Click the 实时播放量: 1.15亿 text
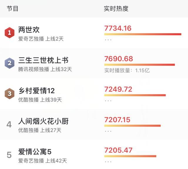The height and width of the screenshot is (169, 188). (127, 70)
